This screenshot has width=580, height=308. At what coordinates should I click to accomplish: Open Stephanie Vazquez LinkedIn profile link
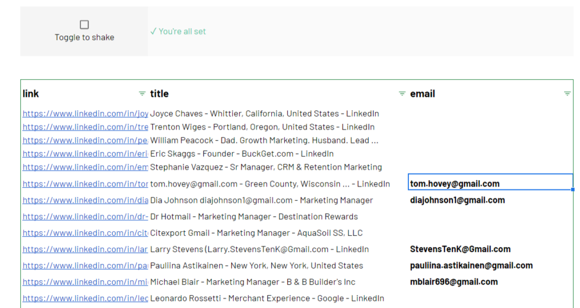point(86,167)
